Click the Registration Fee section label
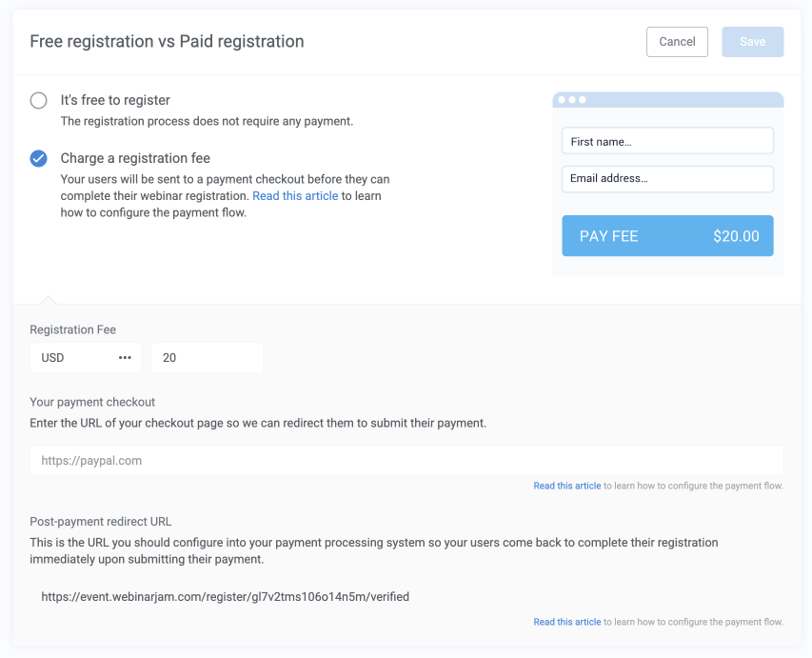 (x=73, y=329)
